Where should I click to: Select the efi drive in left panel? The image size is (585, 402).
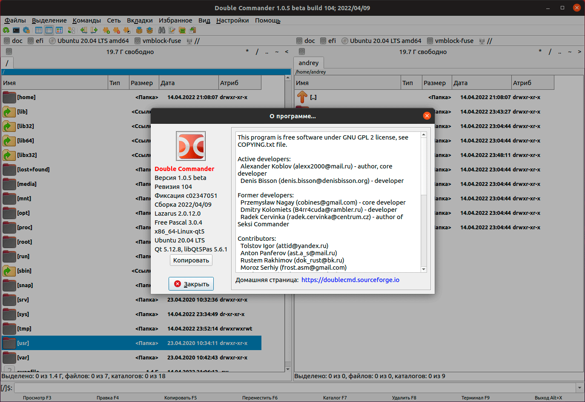(36, 41)
